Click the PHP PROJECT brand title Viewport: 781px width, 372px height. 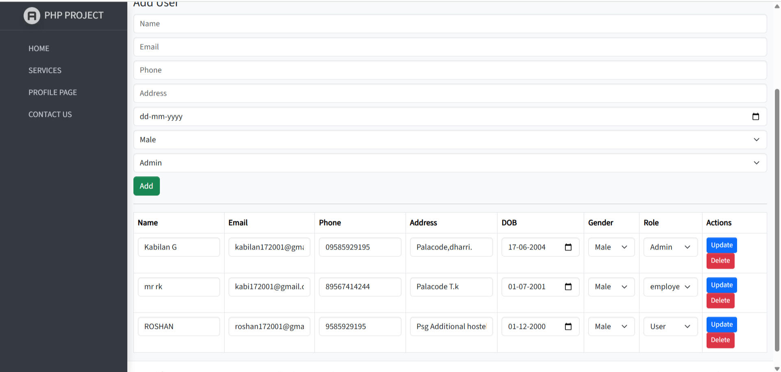74,15
